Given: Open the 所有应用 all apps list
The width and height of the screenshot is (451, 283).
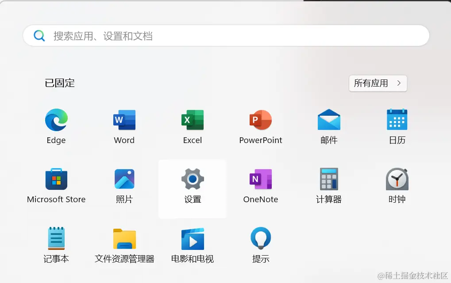Looking at the screenshot, I should coord(378,83).
